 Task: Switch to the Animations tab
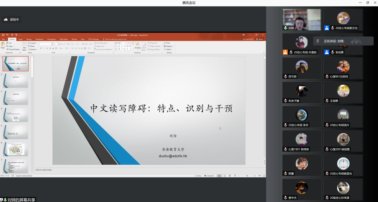[51, 39]
